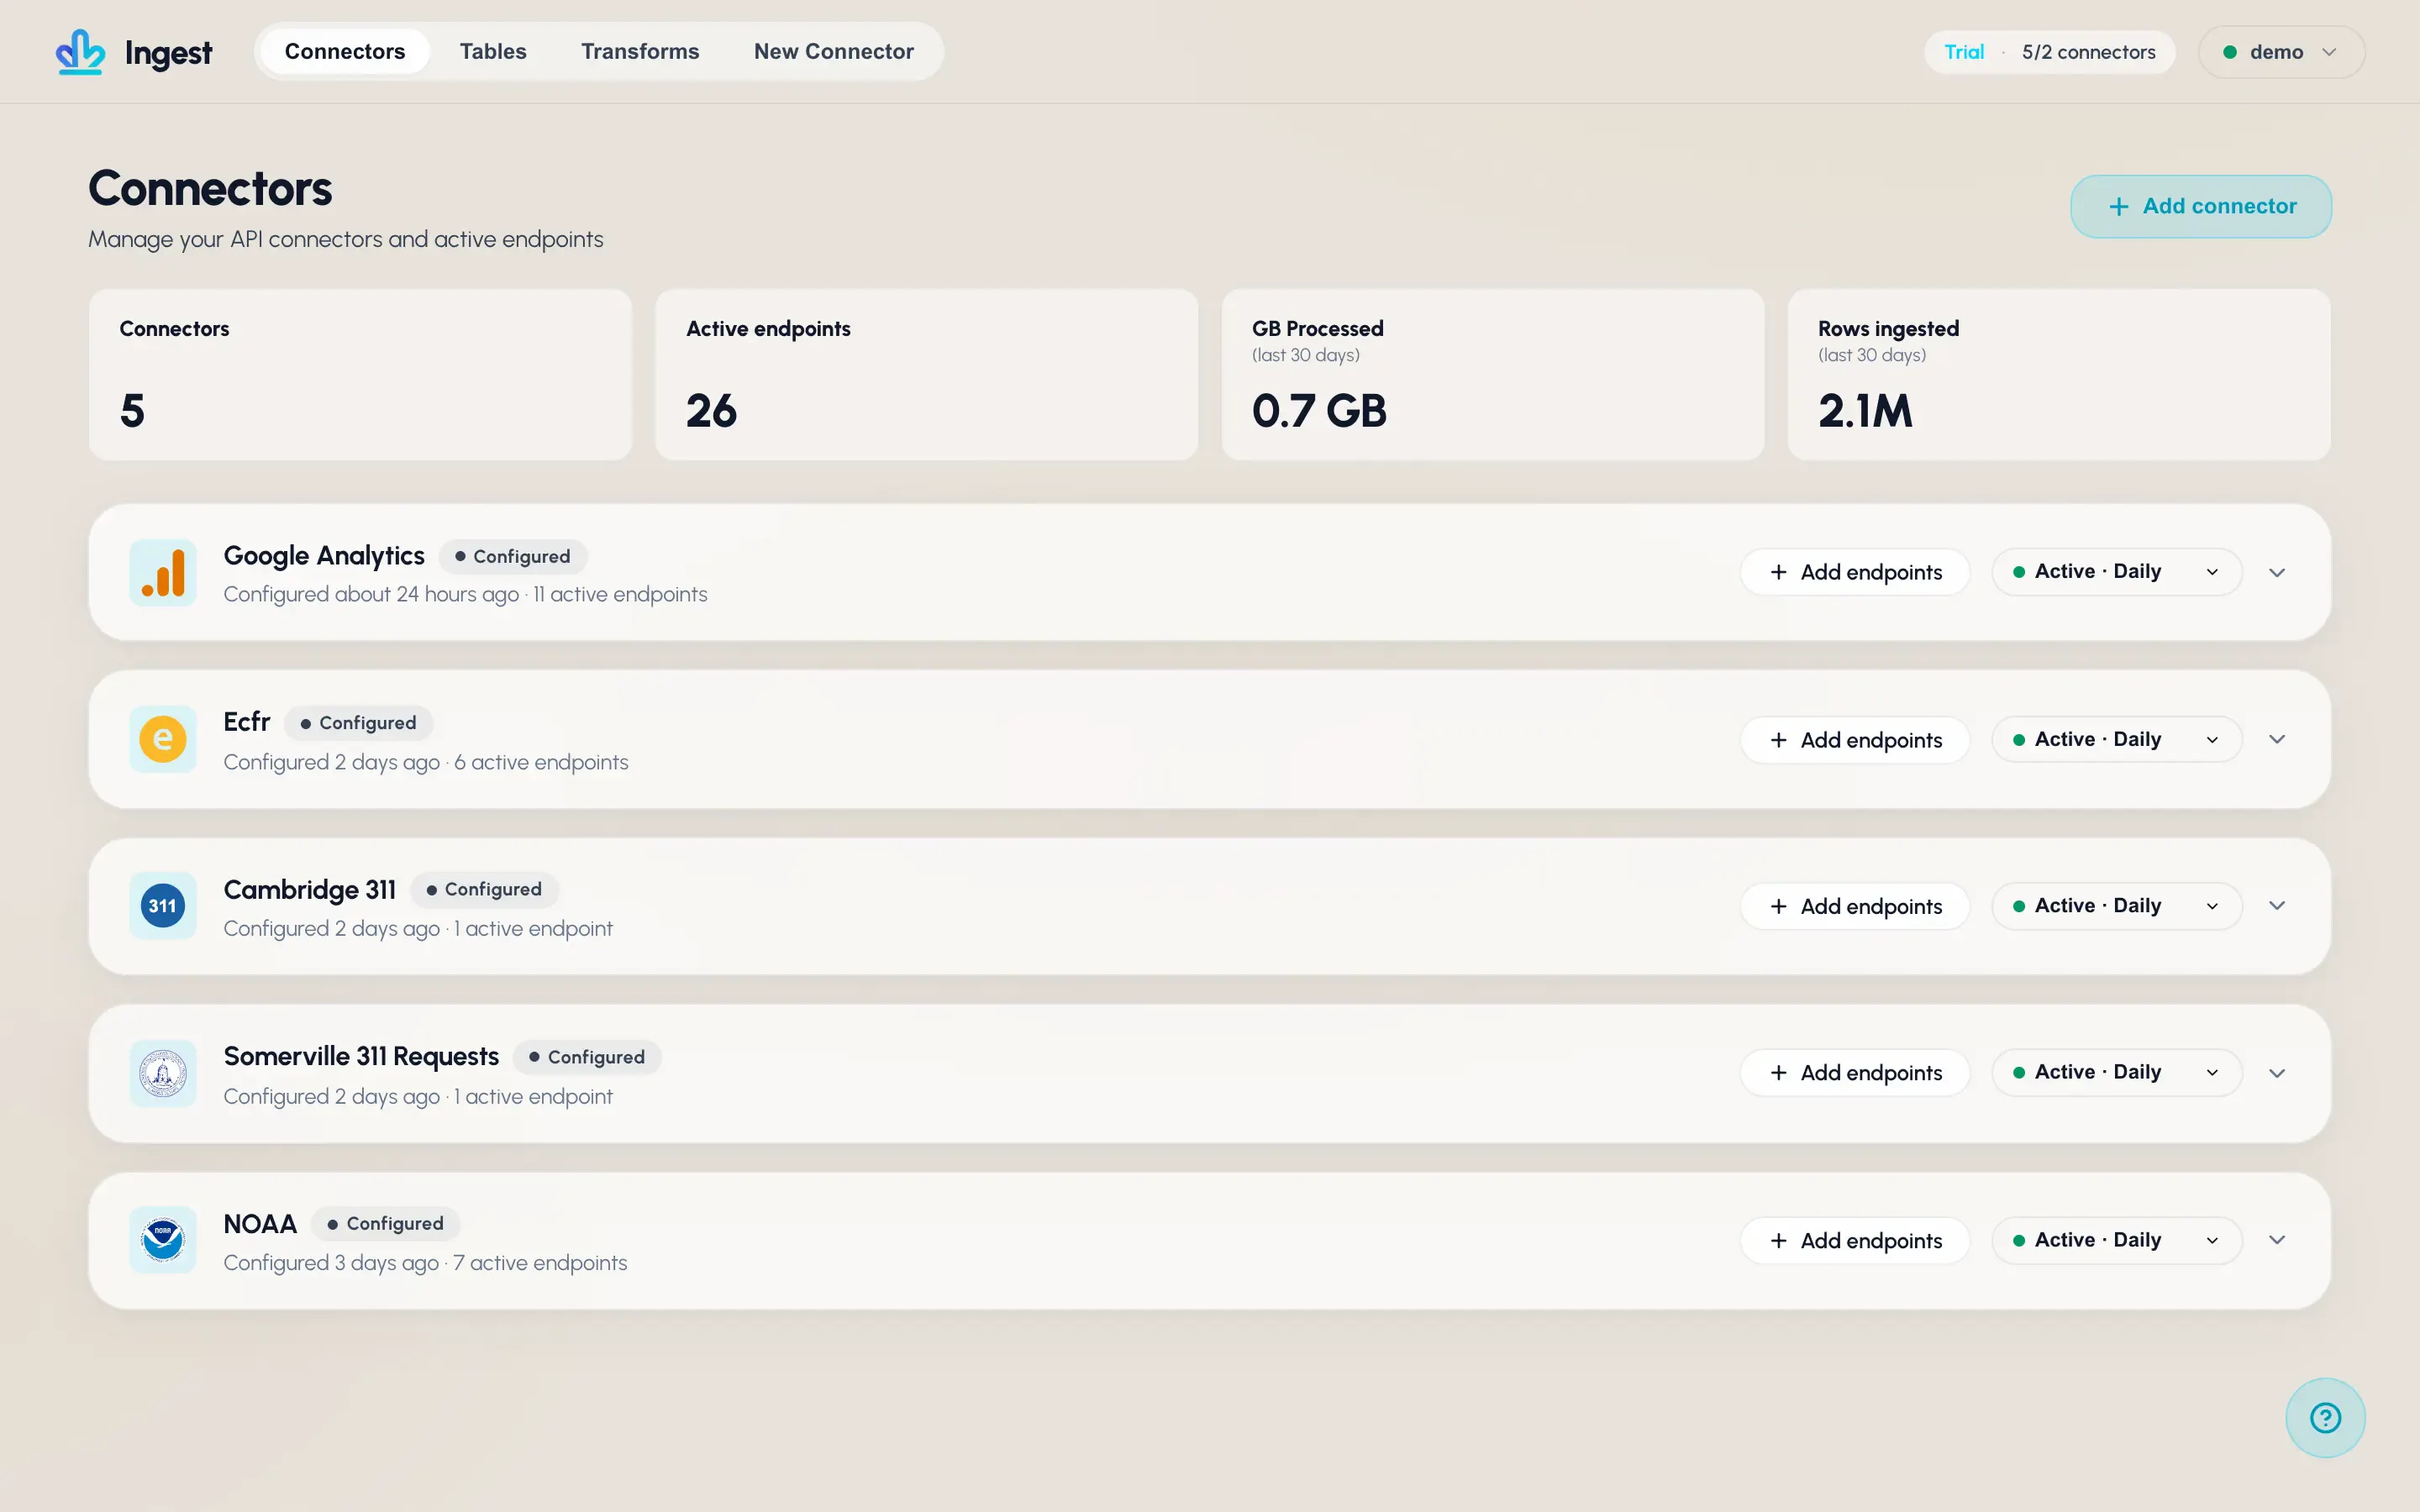Click the Cambridge 311 connector name
2420x1512 pixels.
click(310, 890)
